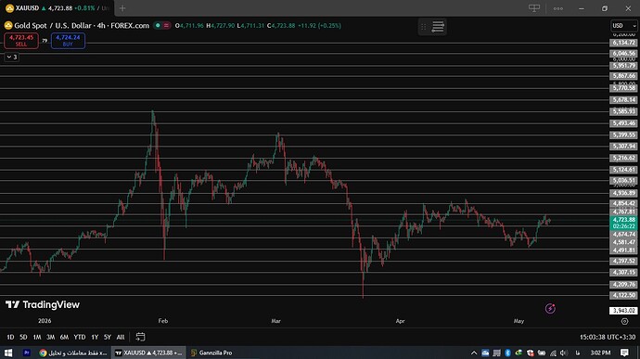The image size is (640, 359).
Task: Set time range to All
Action: 121,337
